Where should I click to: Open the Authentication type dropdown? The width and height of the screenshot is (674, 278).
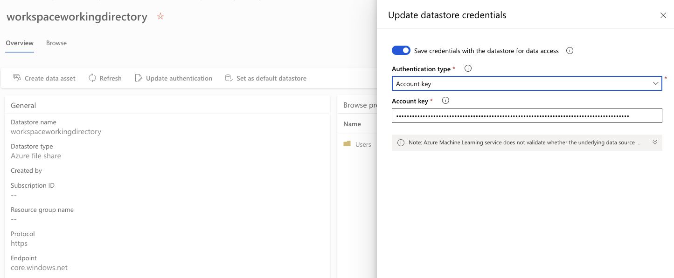coord(527,83)
